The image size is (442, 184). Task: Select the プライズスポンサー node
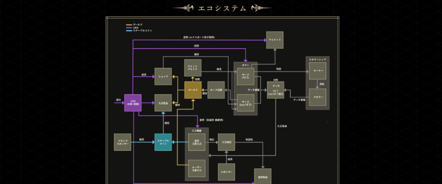click(122, 142)
